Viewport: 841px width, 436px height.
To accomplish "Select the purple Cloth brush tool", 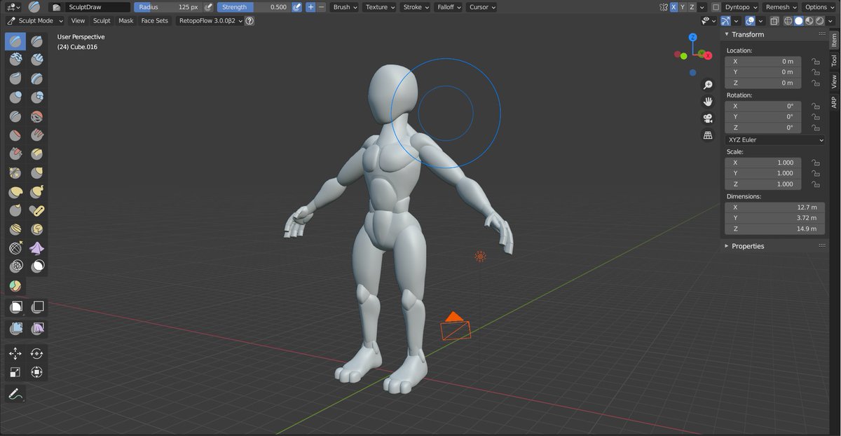I will coord(36,247).
